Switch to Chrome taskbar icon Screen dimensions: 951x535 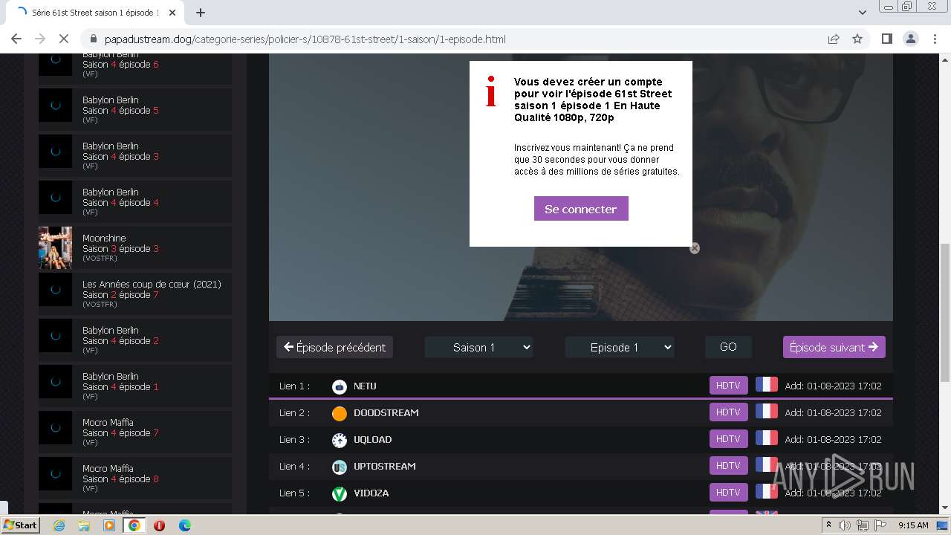[x=134, y=525]
